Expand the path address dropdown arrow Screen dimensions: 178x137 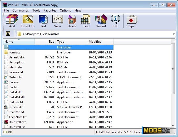[174, 34]
